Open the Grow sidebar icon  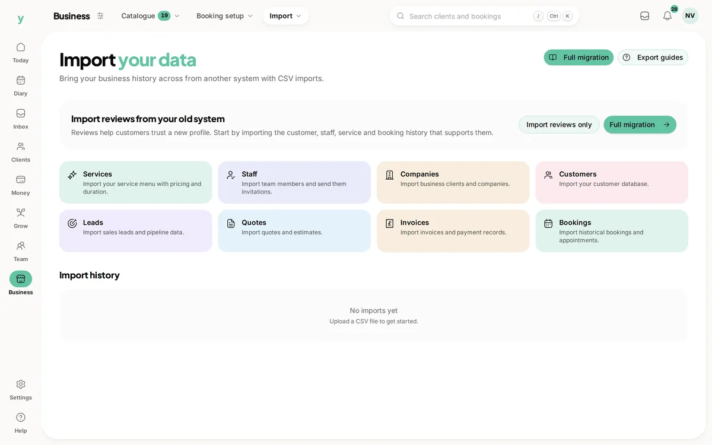tap(21, 213)
